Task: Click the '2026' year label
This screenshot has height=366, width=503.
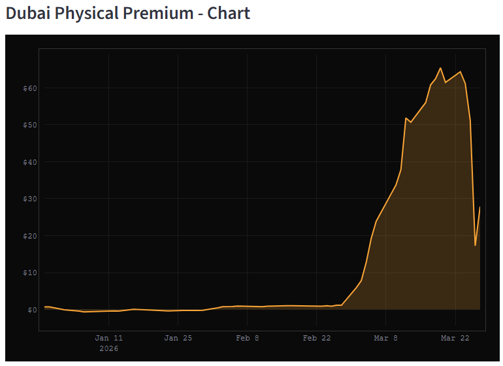Action: coord(108,348)
